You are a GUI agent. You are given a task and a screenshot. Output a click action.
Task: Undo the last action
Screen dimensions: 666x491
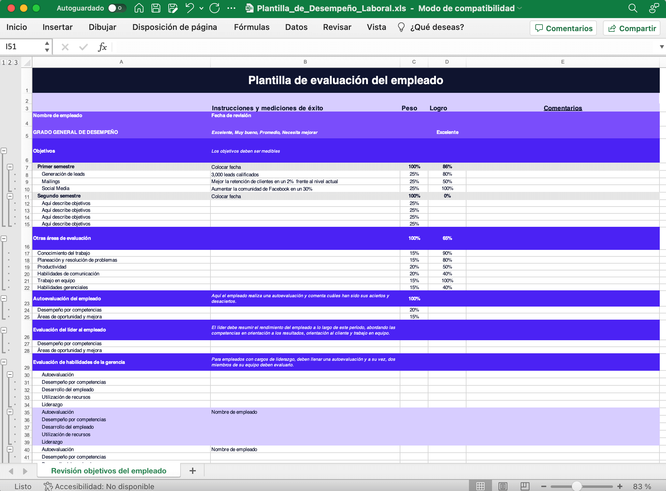(x=189, y=8)
